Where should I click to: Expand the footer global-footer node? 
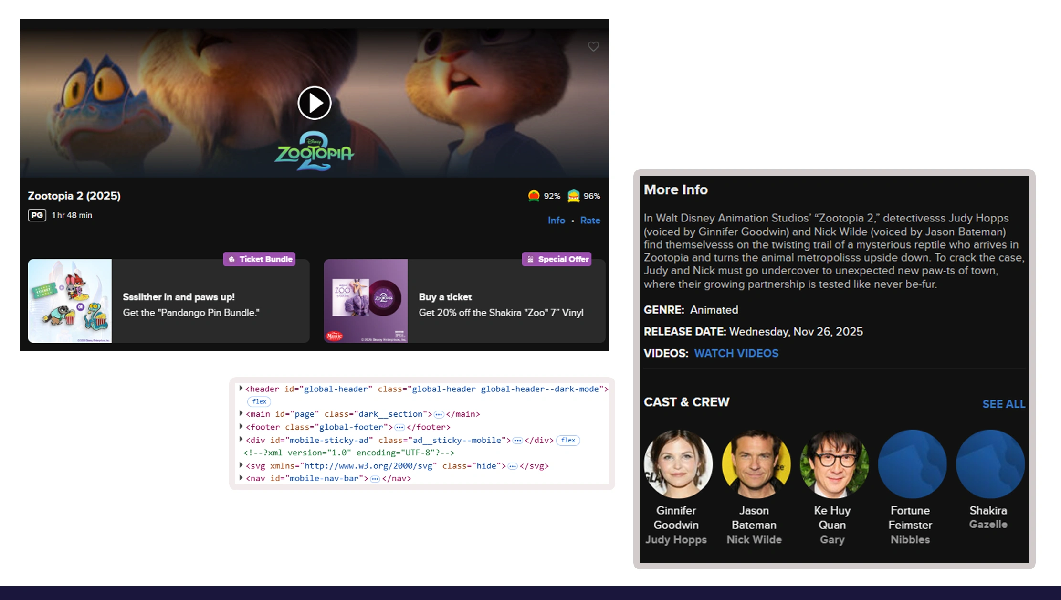(241, 426)
